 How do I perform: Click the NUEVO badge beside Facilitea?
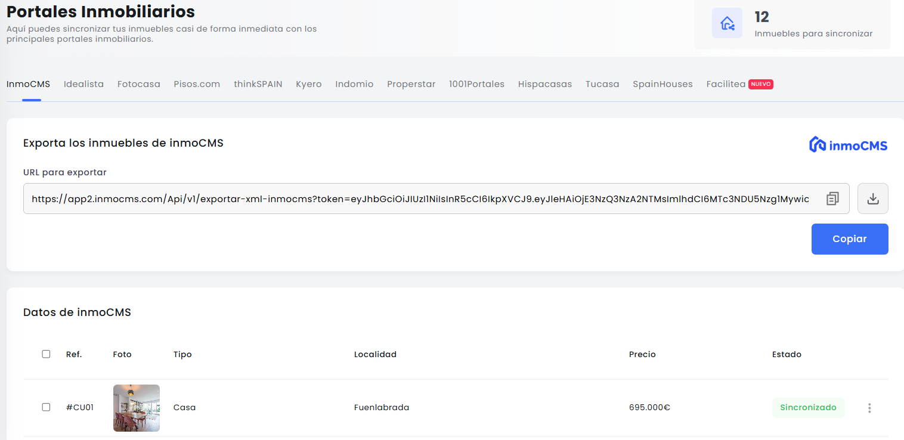(x=761, y=84)
